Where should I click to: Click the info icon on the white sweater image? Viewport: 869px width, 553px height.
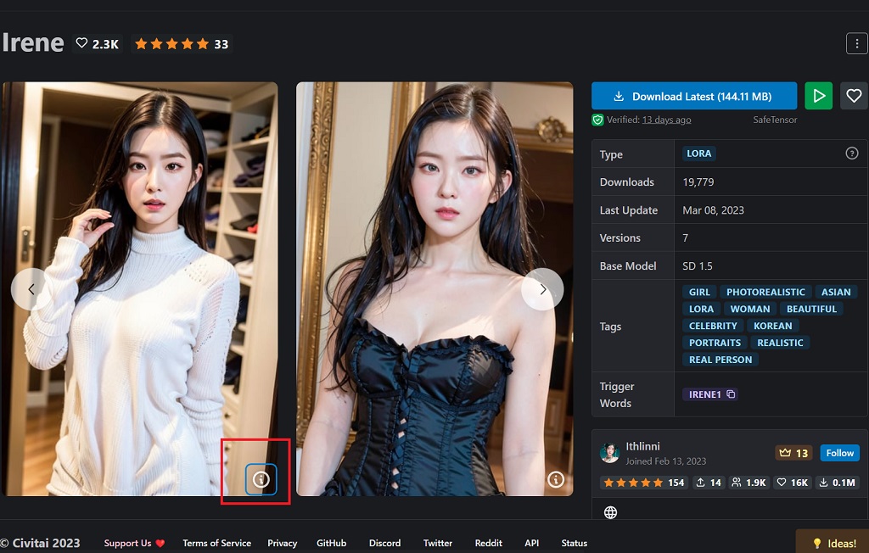(261, 479)
